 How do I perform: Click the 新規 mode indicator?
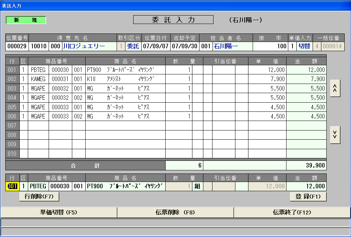(26, 20)
